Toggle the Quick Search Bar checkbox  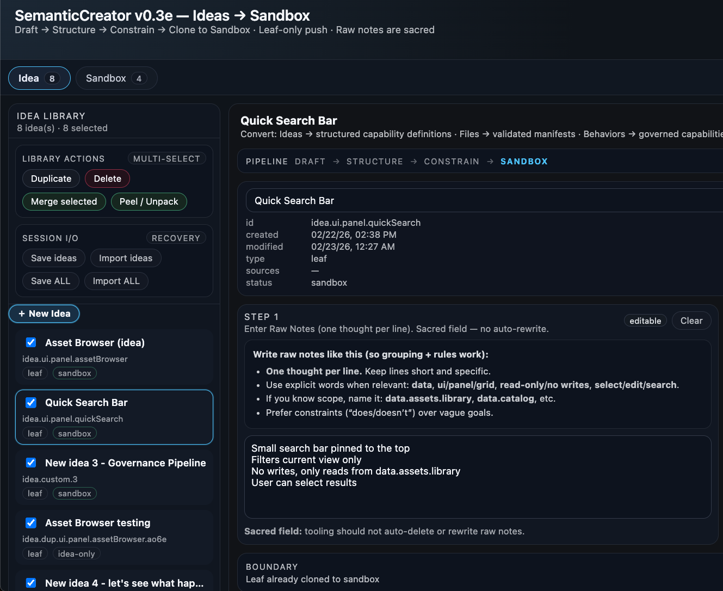tap(31, 402)
